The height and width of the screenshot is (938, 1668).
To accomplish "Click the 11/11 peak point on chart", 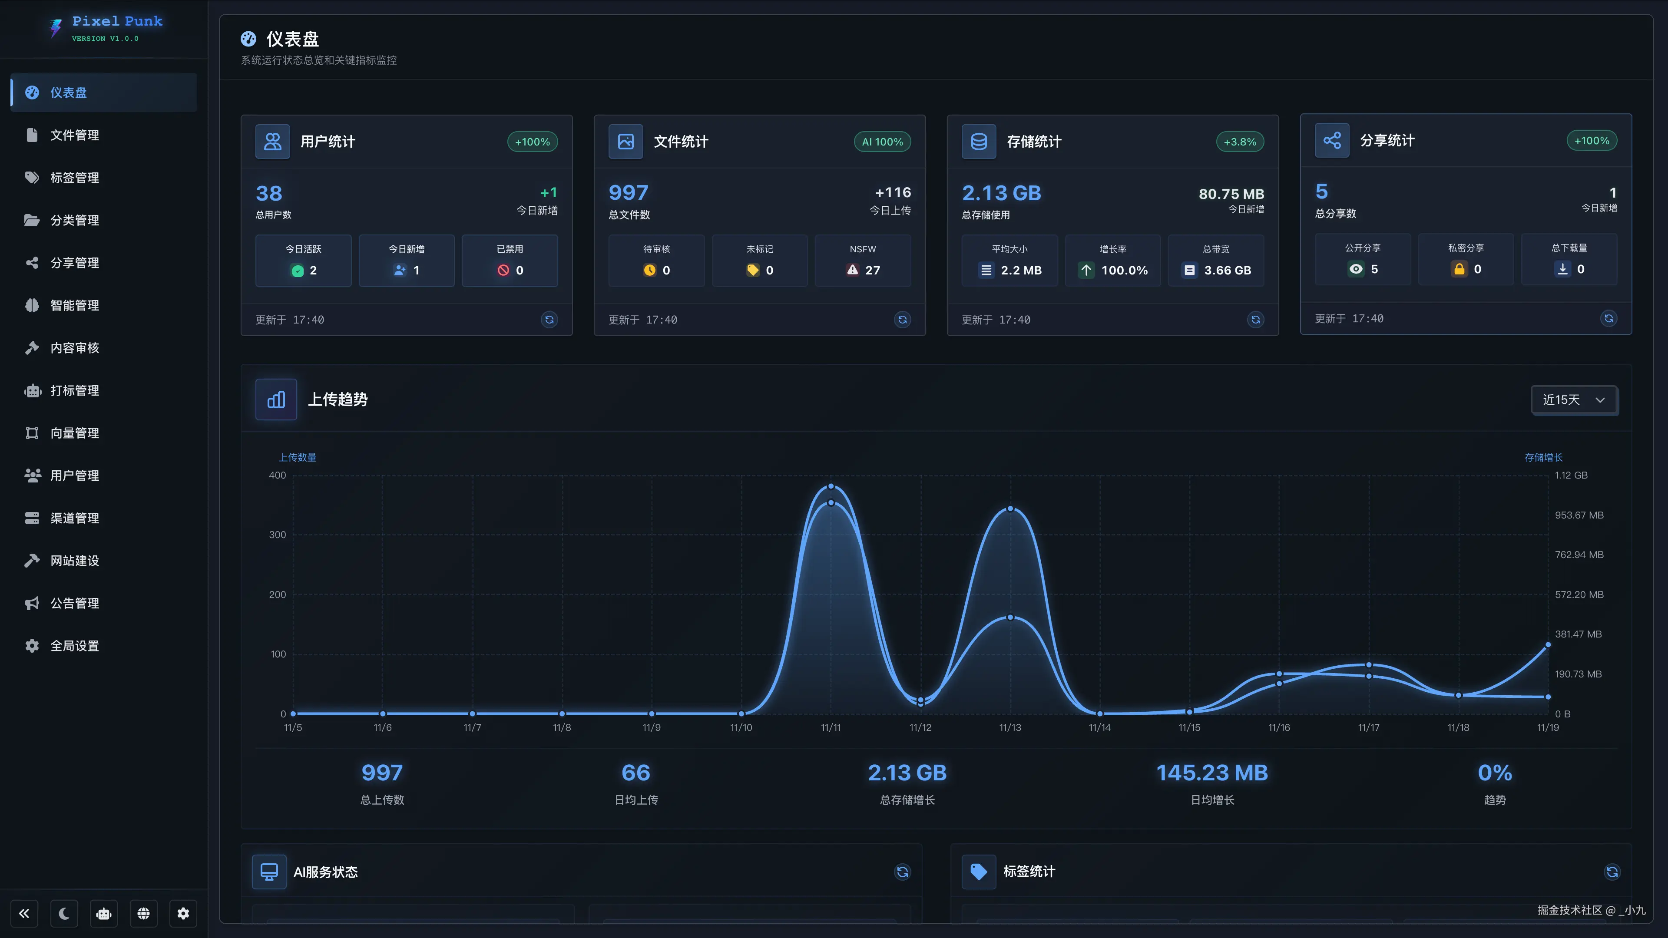I will (x=831, y=486).
